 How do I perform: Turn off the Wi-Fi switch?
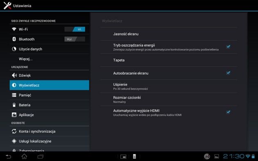point(75,29)
